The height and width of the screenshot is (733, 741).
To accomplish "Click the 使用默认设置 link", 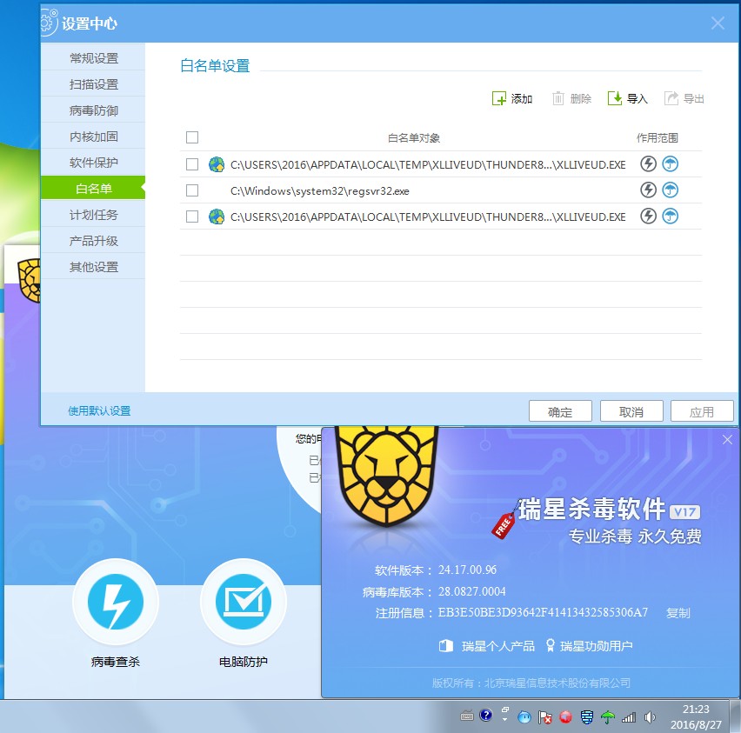I will tap(99, 410).
